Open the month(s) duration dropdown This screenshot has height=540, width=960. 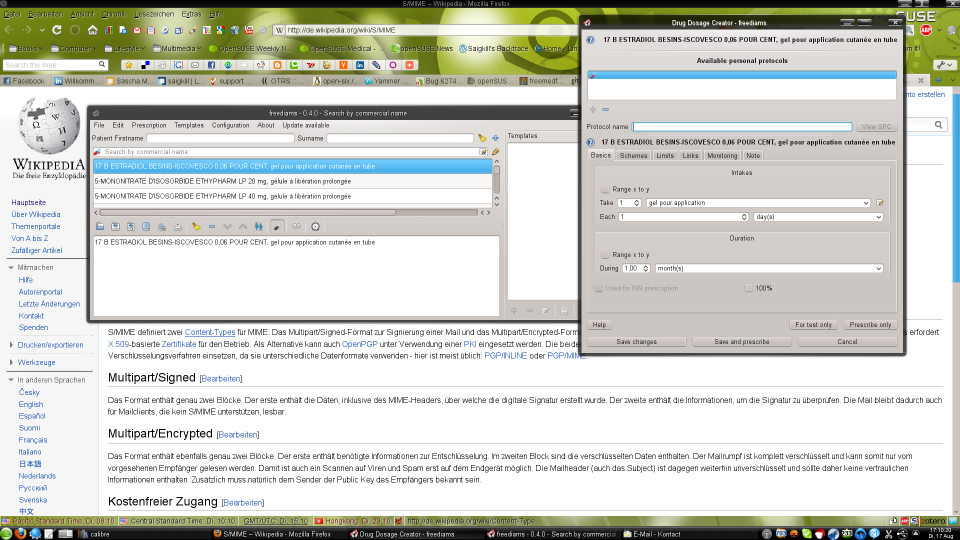click(x=768, y=268)
